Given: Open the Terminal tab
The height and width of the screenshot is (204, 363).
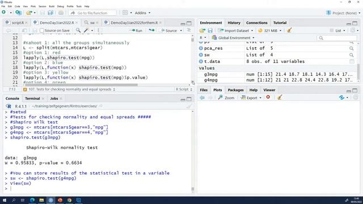Looking at the screenshot, I should click(x=32, y=99).
